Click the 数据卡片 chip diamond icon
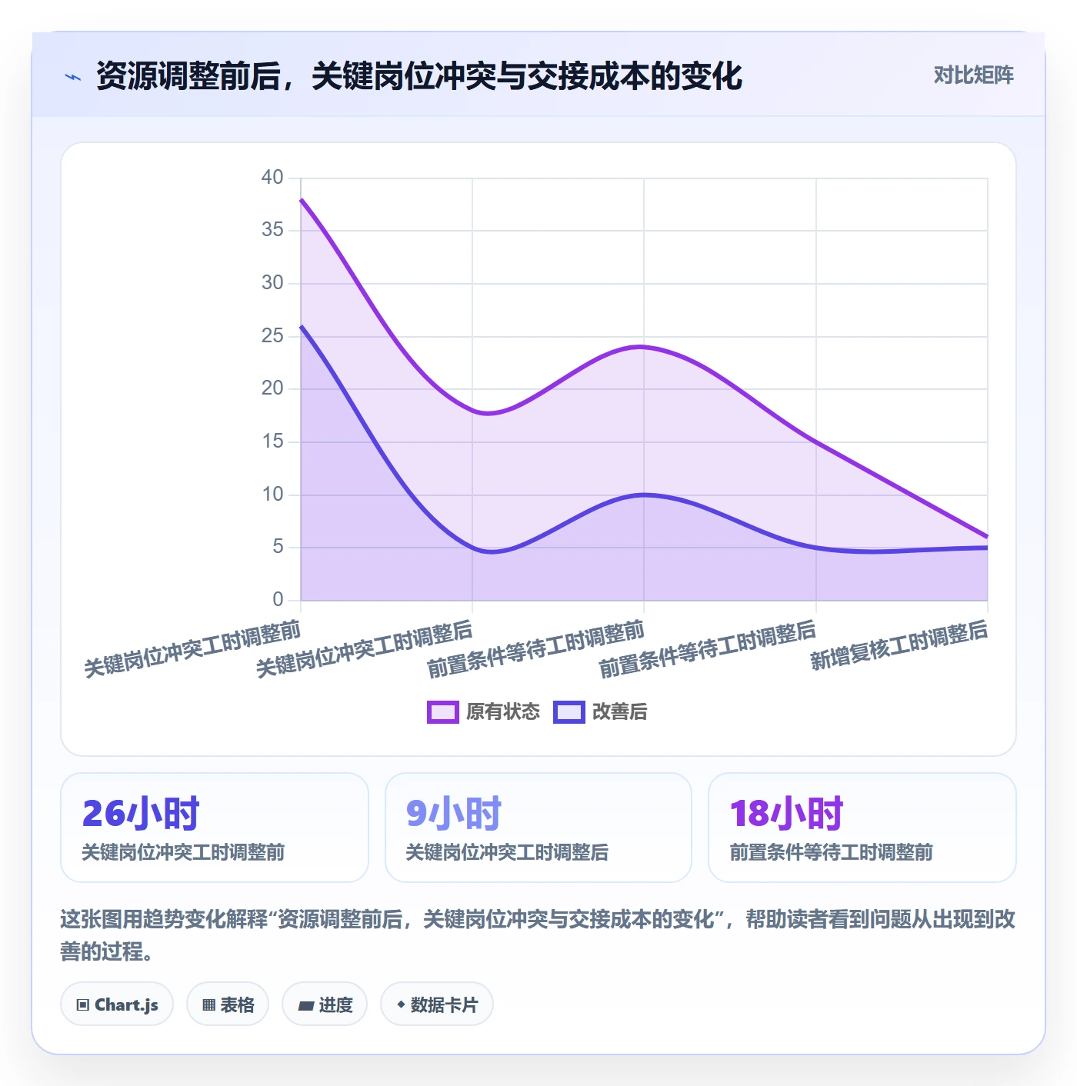 pyautogui.click(x=401, y=1004)
